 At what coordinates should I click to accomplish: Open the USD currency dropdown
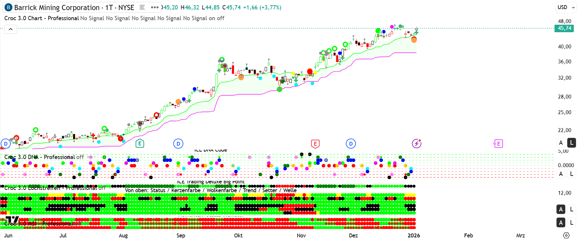tap(566, 7)
